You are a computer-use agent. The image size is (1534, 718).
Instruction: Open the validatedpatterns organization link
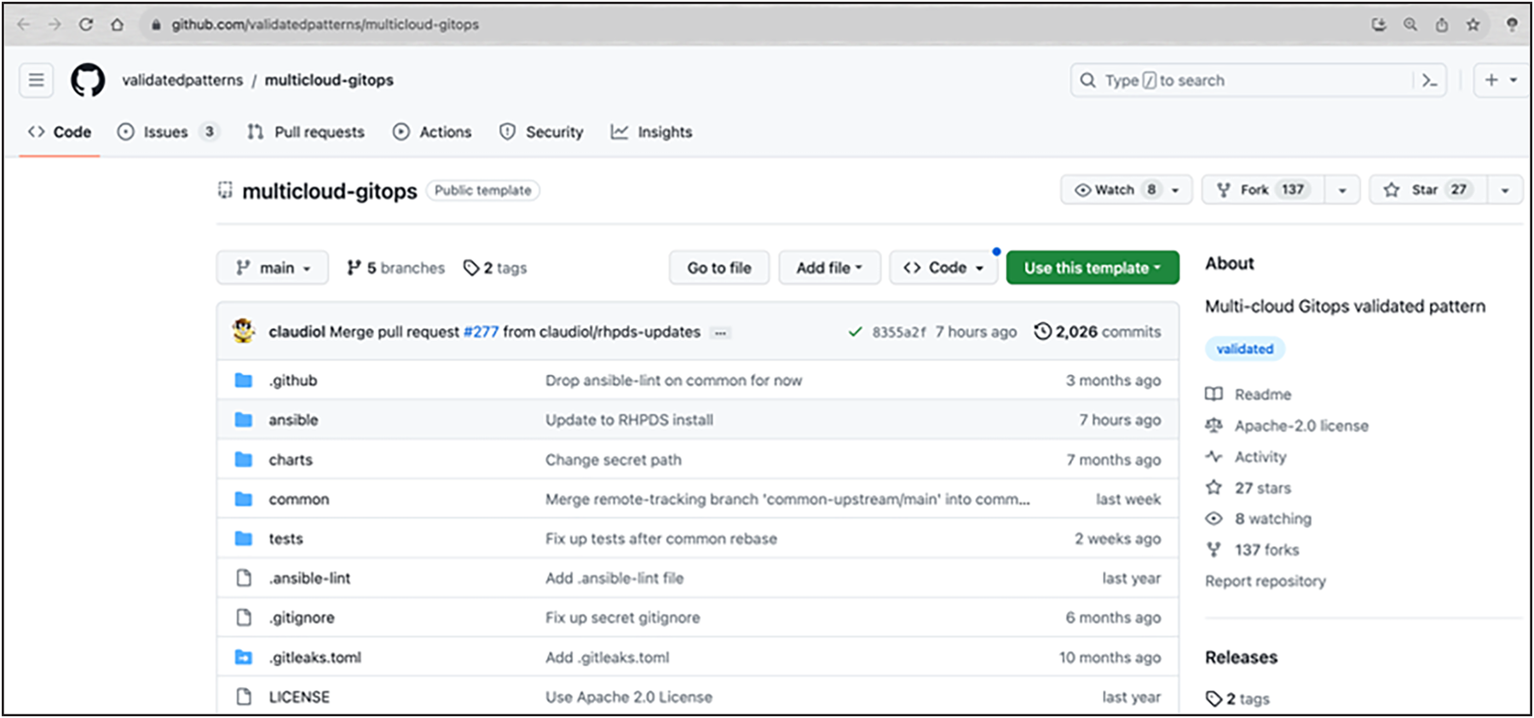coord(182,80)
